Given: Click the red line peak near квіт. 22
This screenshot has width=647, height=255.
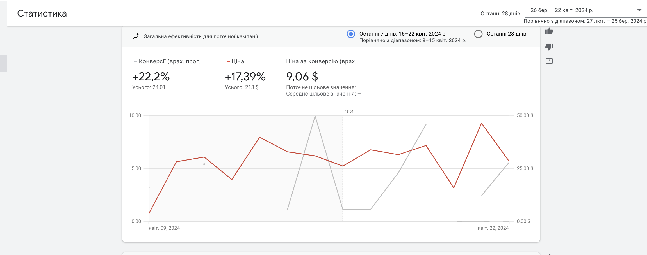Looking at the screenshot, I should 481,123.
